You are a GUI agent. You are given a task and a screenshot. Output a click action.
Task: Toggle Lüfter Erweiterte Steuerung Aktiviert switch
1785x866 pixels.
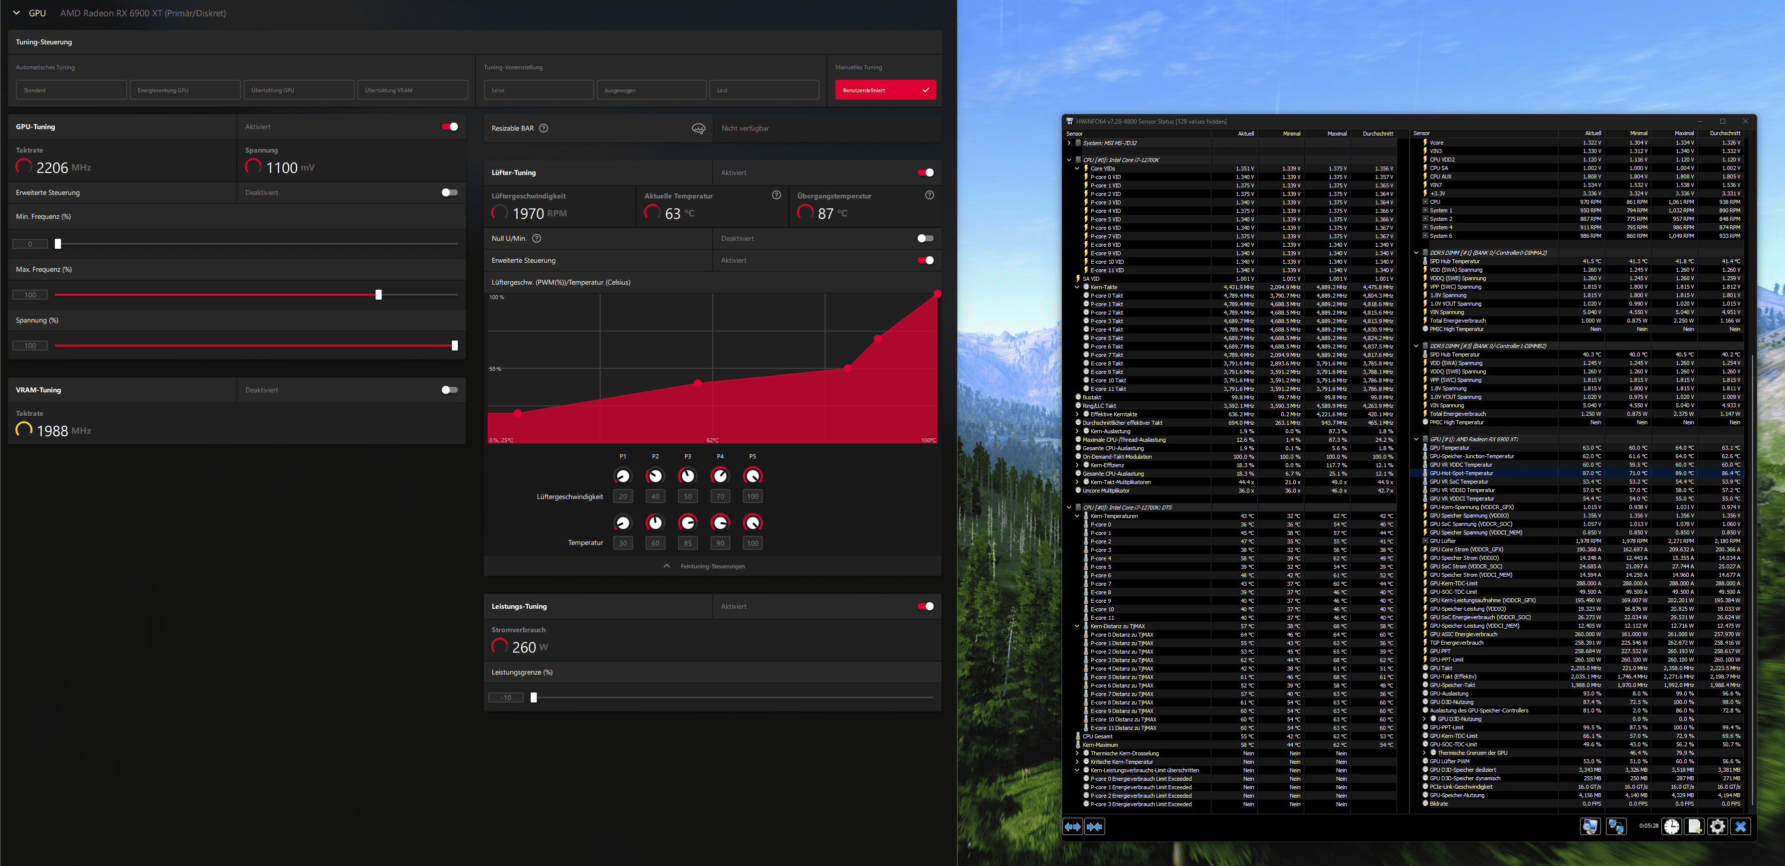(x=925, y=260)
